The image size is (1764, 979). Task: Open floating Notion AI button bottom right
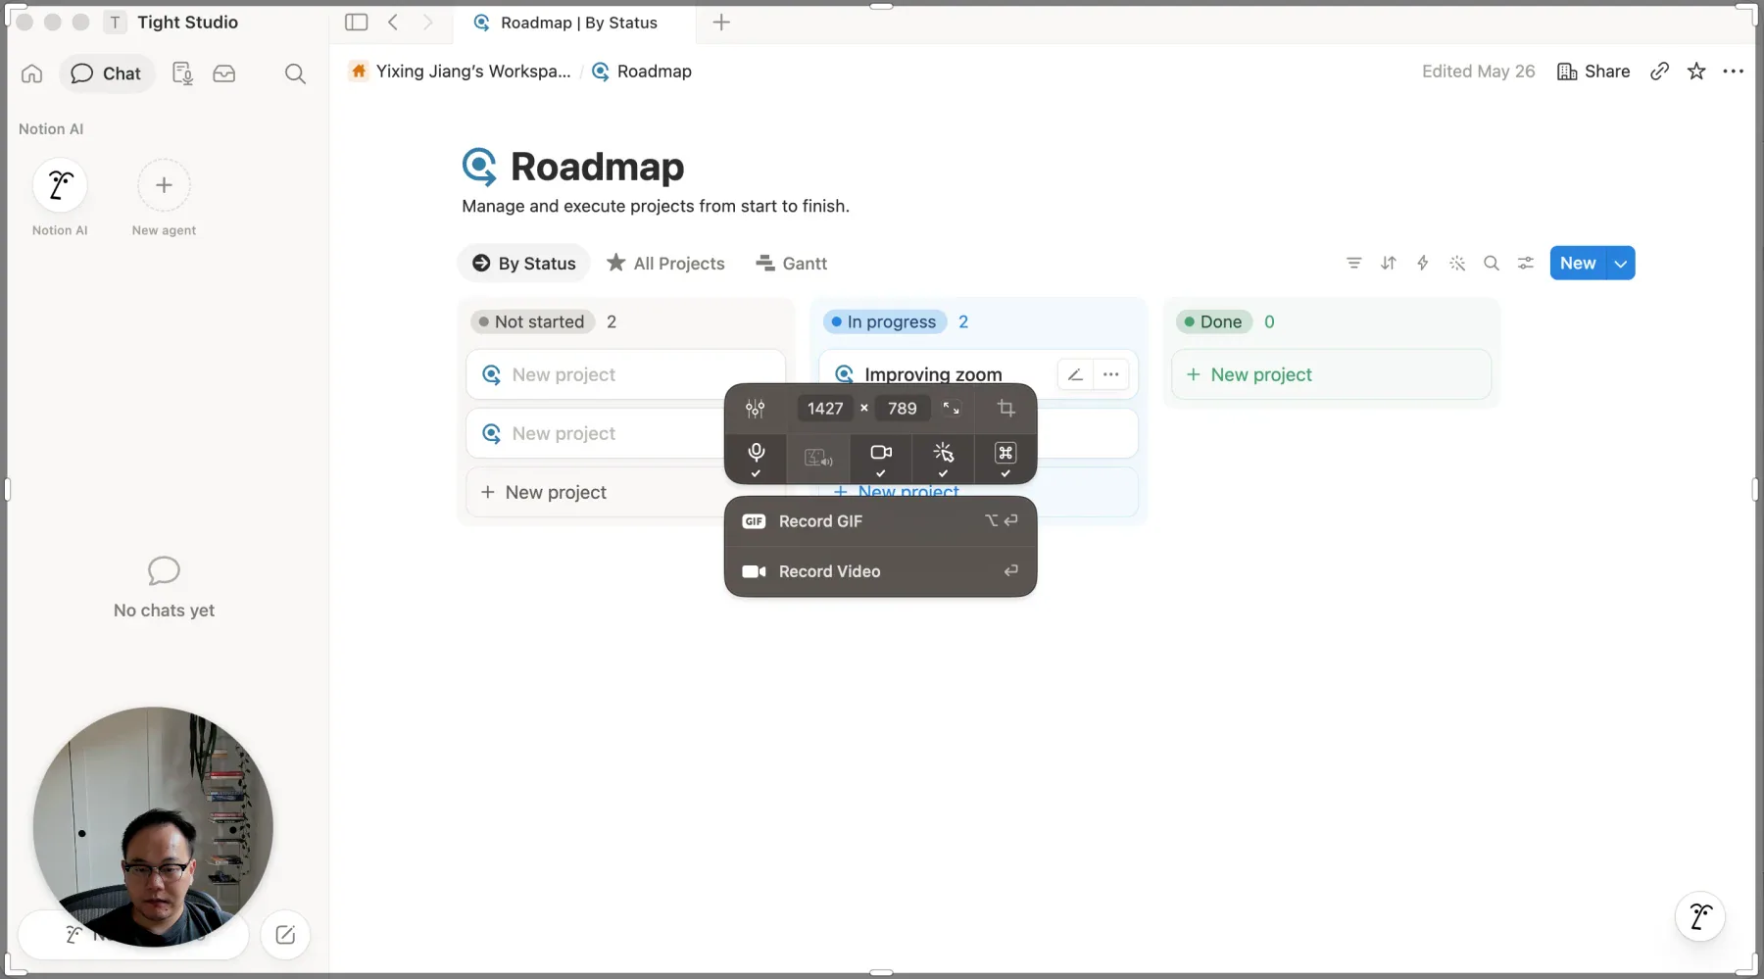pyautogui.click(x=1700, y=916)
